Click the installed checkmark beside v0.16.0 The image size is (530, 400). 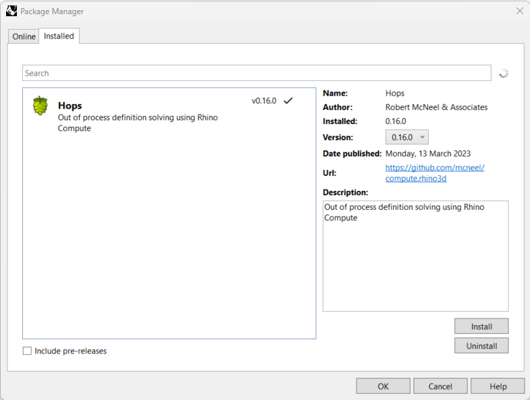tap(288, 101)
